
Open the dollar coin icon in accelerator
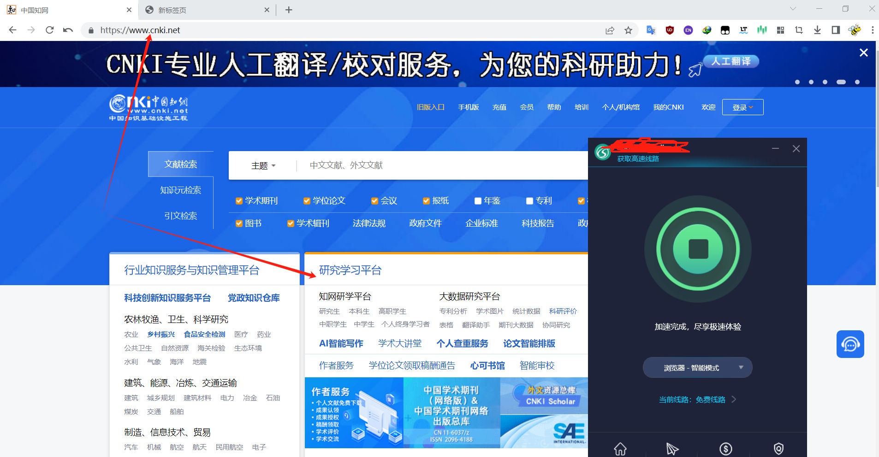coord(726,449)
